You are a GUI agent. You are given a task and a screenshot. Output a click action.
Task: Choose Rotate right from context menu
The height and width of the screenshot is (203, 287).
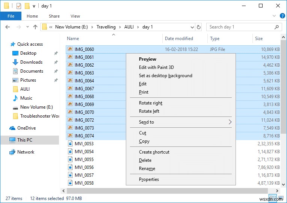click(151, 103)
